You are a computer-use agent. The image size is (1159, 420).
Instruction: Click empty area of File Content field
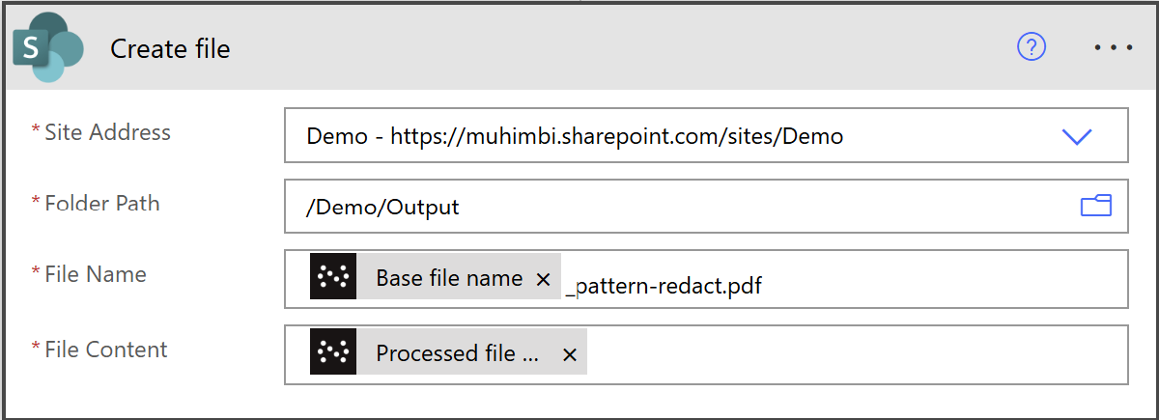coord(856,354)
